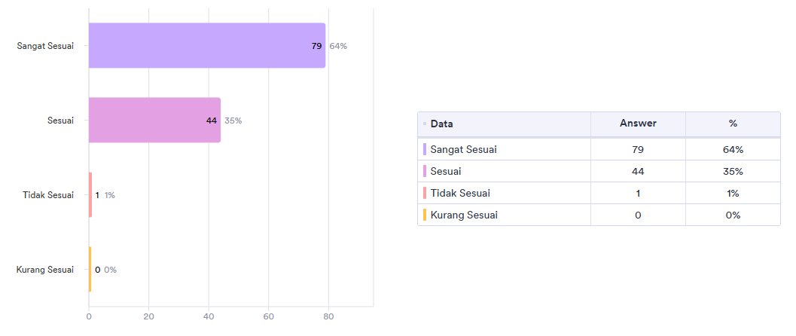Viewport: 796px width, 336px height.
Task: Select the Data column header
Action: 441,124
